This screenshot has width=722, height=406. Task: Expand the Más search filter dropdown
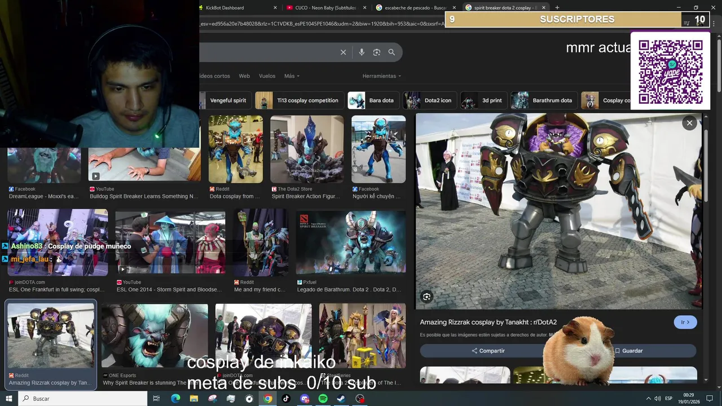[x=292, y=76]
